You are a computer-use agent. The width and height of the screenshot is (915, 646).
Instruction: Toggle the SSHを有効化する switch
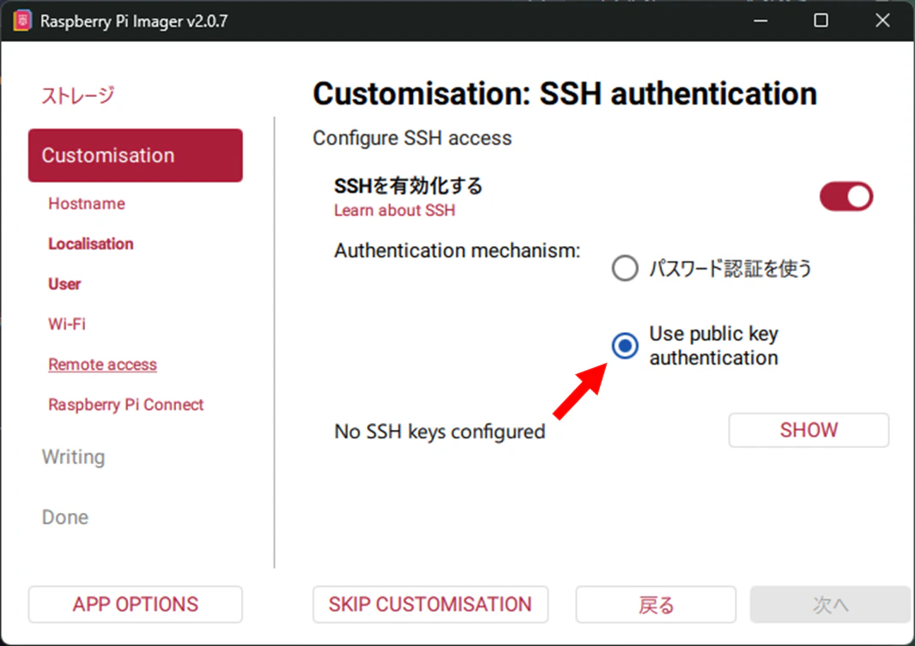845,196
